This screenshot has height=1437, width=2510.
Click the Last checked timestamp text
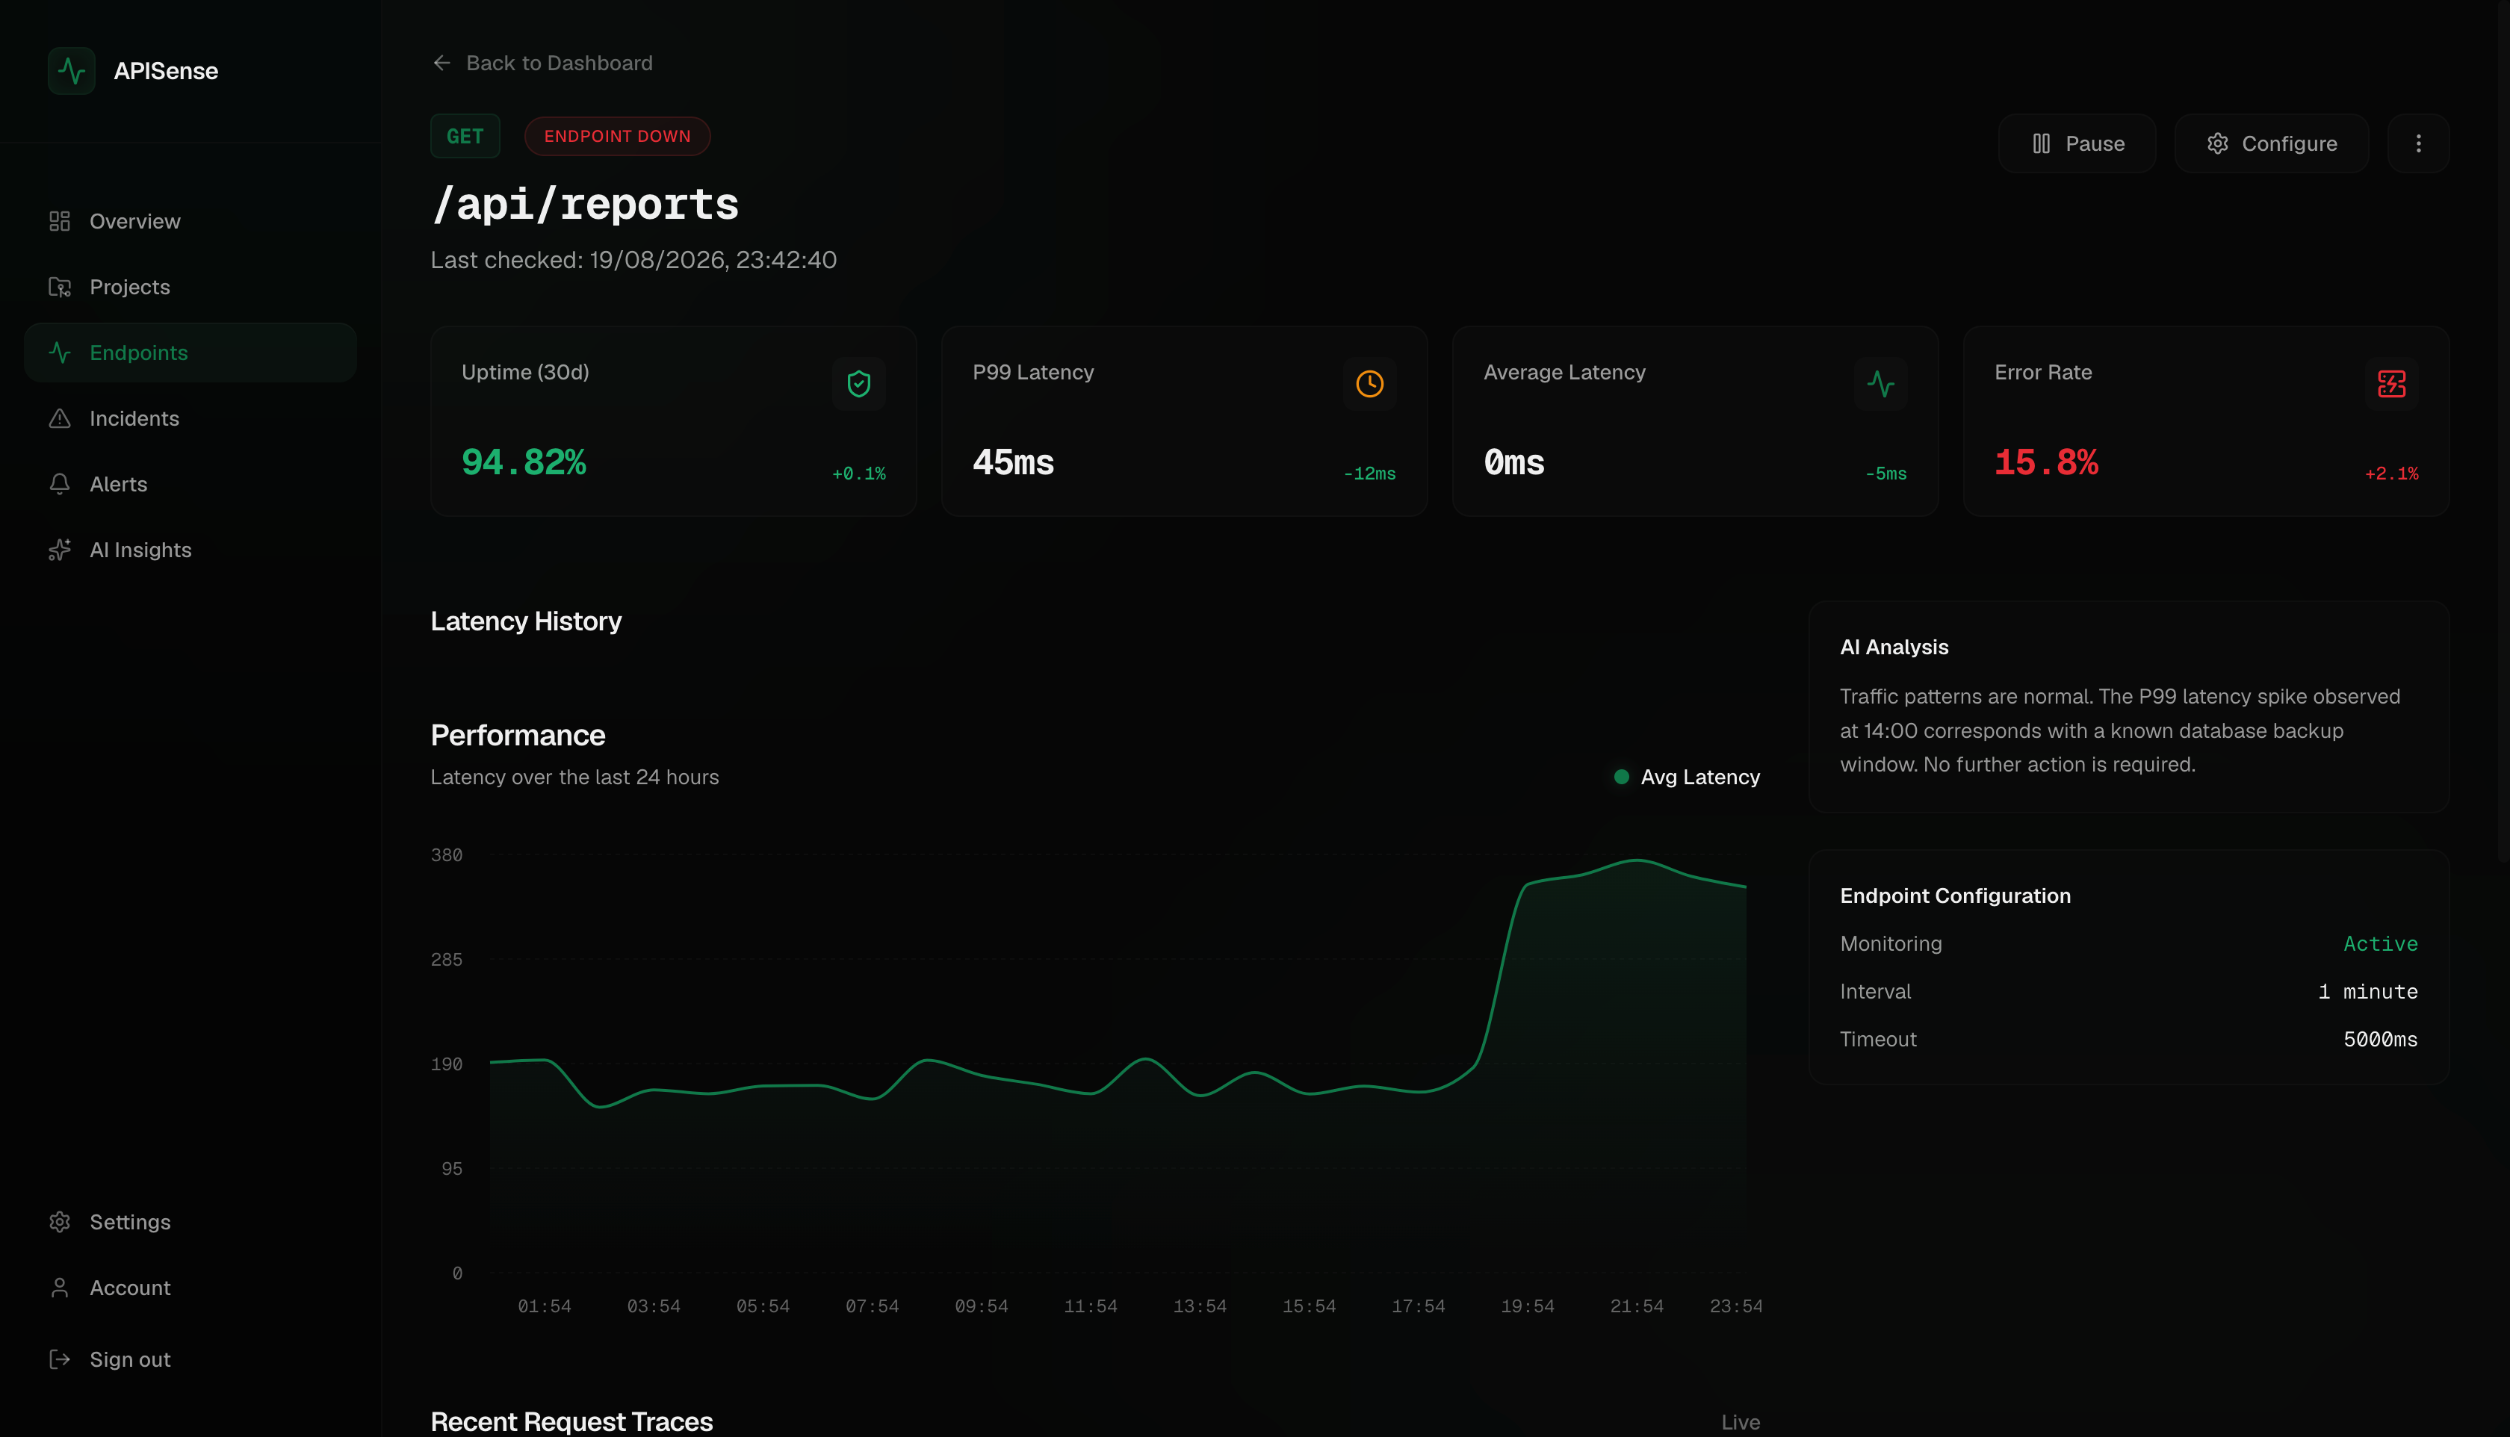(633, 260)
